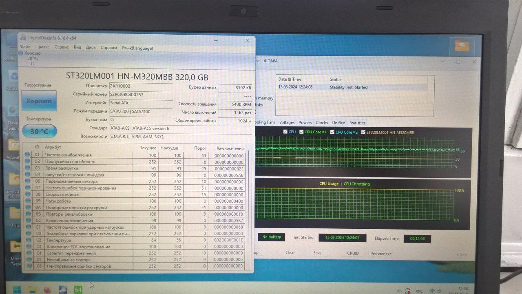Image resolution: width=522 pixels, height=294 pixels.
Task: Click status circle for row 07 Частота ошибок позиционирования
Action: coord(27,188)
